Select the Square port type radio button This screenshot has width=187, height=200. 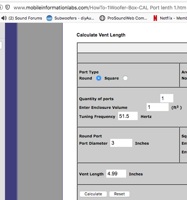point(125,78)
